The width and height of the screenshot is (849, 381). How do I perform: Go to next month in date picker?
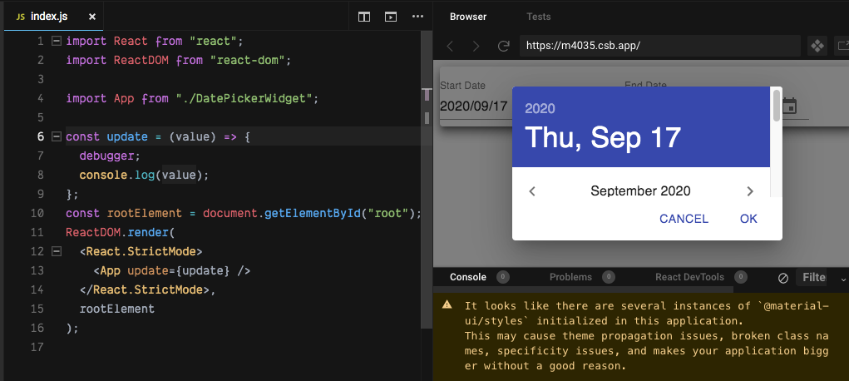tap(750, 190)
